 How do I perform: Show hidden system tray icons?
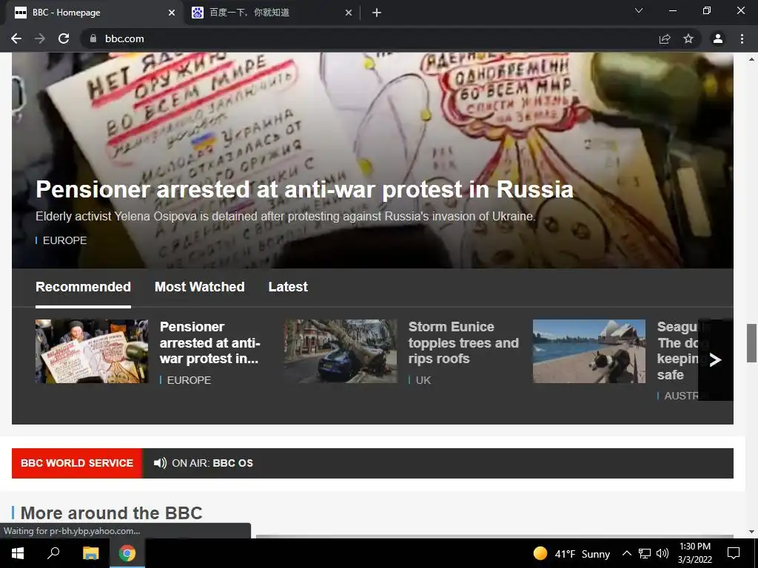point(626,553)
